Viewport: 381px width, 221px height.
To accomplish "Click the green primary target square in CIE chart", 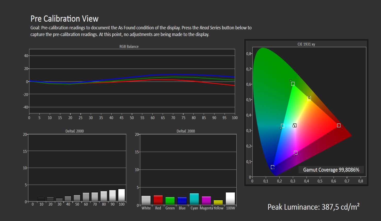I will coord(293,84).
